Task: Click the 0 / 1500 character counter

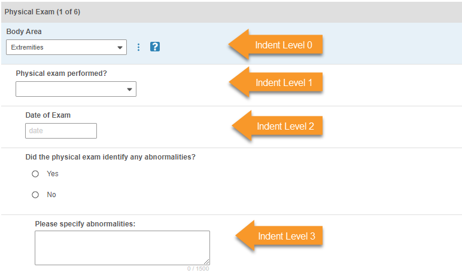Action: pyautogui.click(x=197, y=269)
